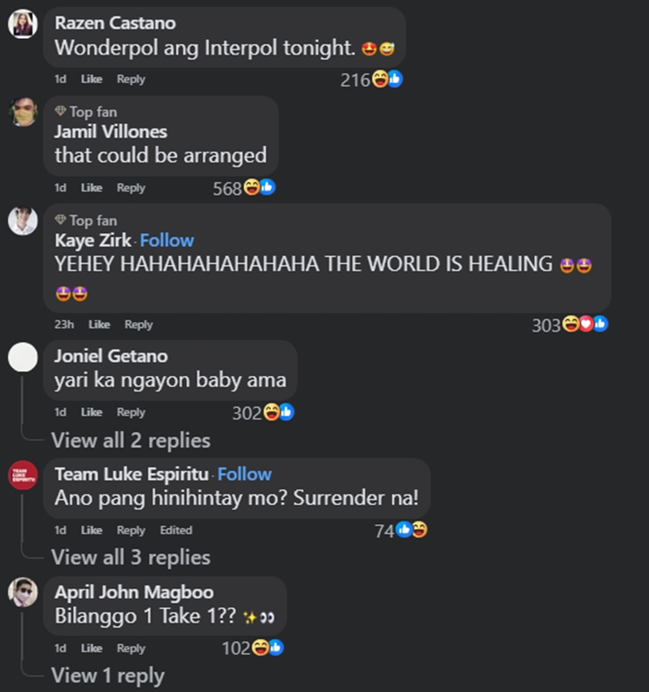Open reactions on Razen Castano's comment
This screenshot has width=649, height=692.
point(371,80)
